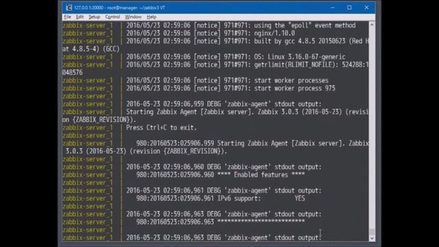Open the Window menu
Image resolution: width=439 pixels, height=247 pixels.
click(x=133, y=16)
